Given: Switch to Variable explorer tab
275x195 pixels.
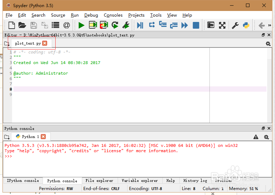Looking at the screenshot, I should 140,180.
